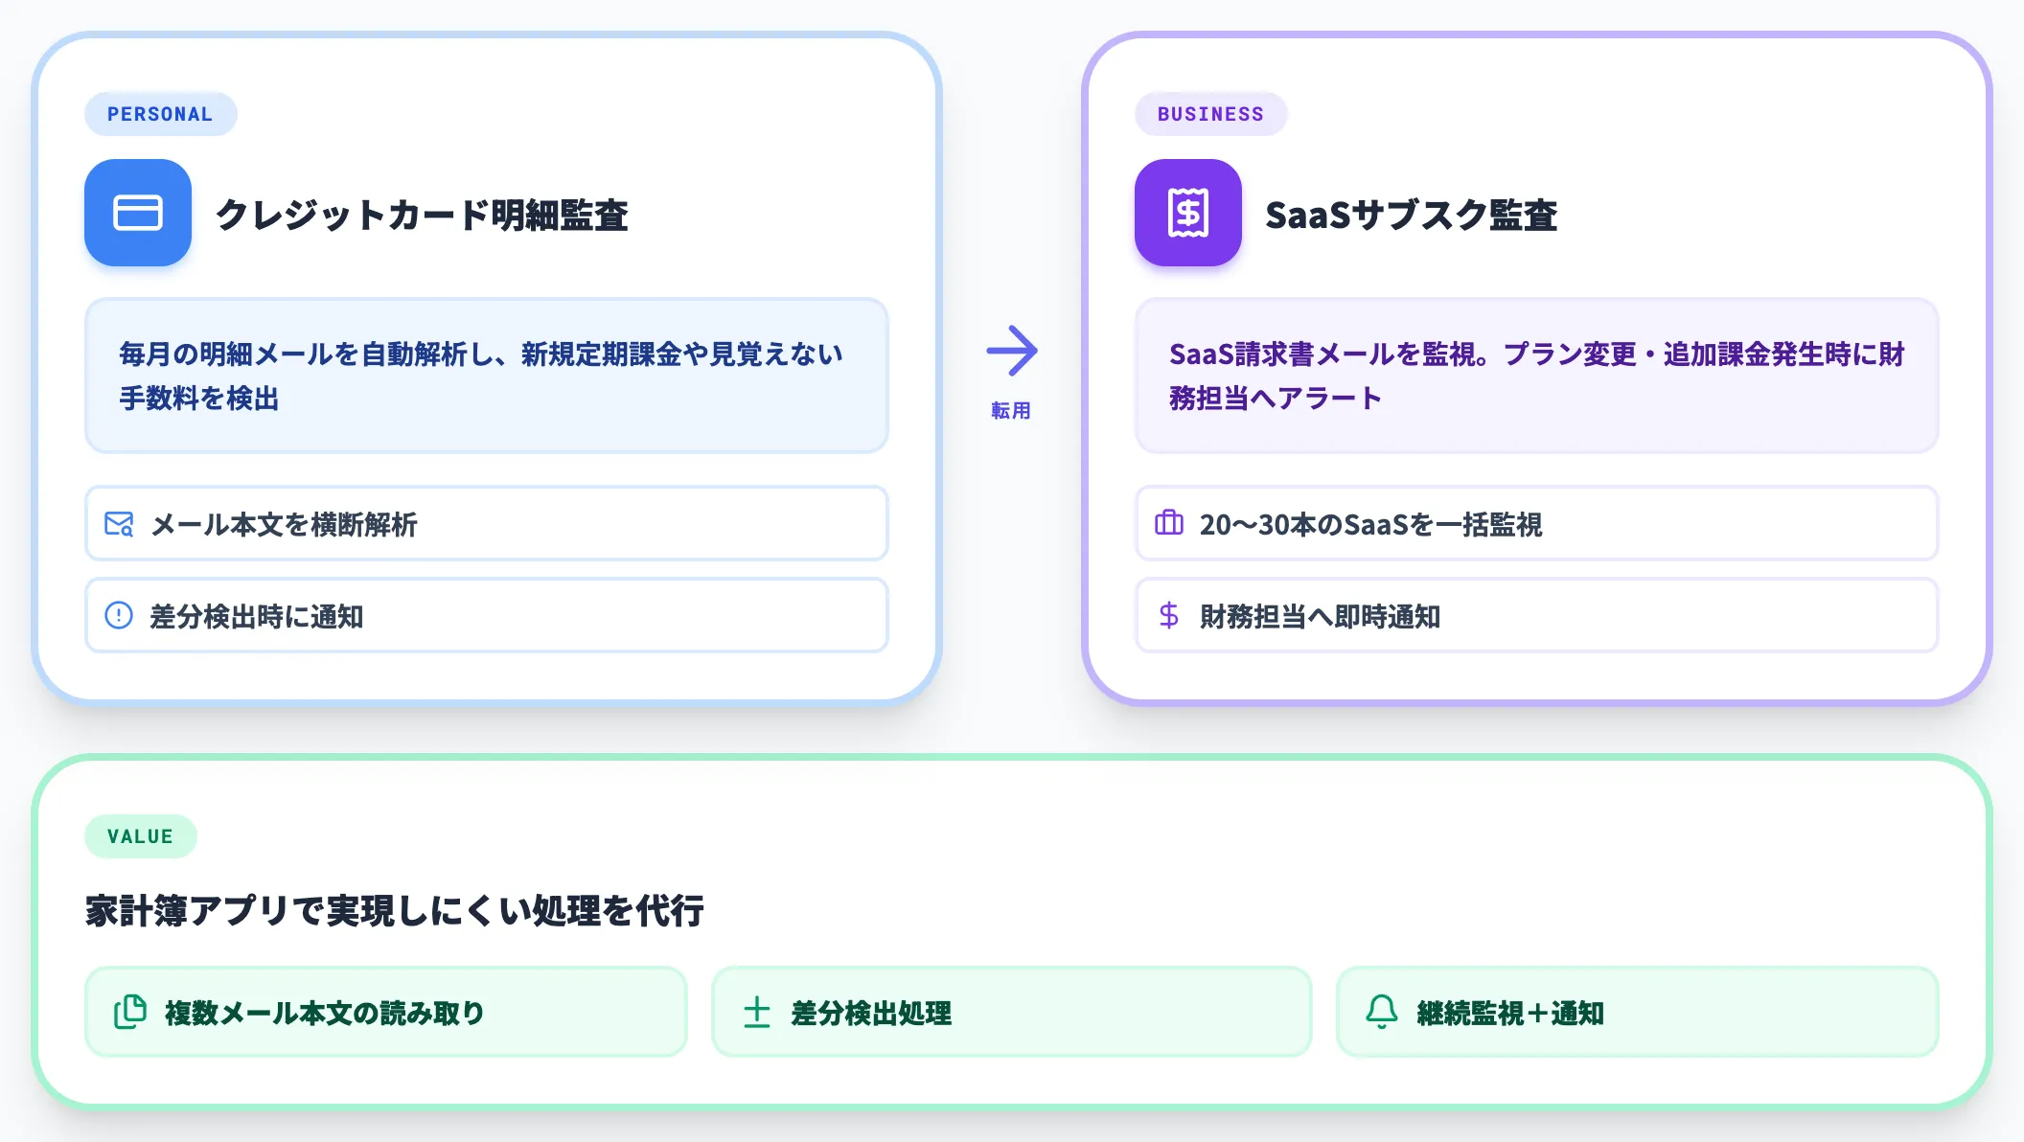Viewport: 2024px width, 1142px height.
Task: Click the plus-minus icon beside 差分検出処理
Action: click(757, 1012)
